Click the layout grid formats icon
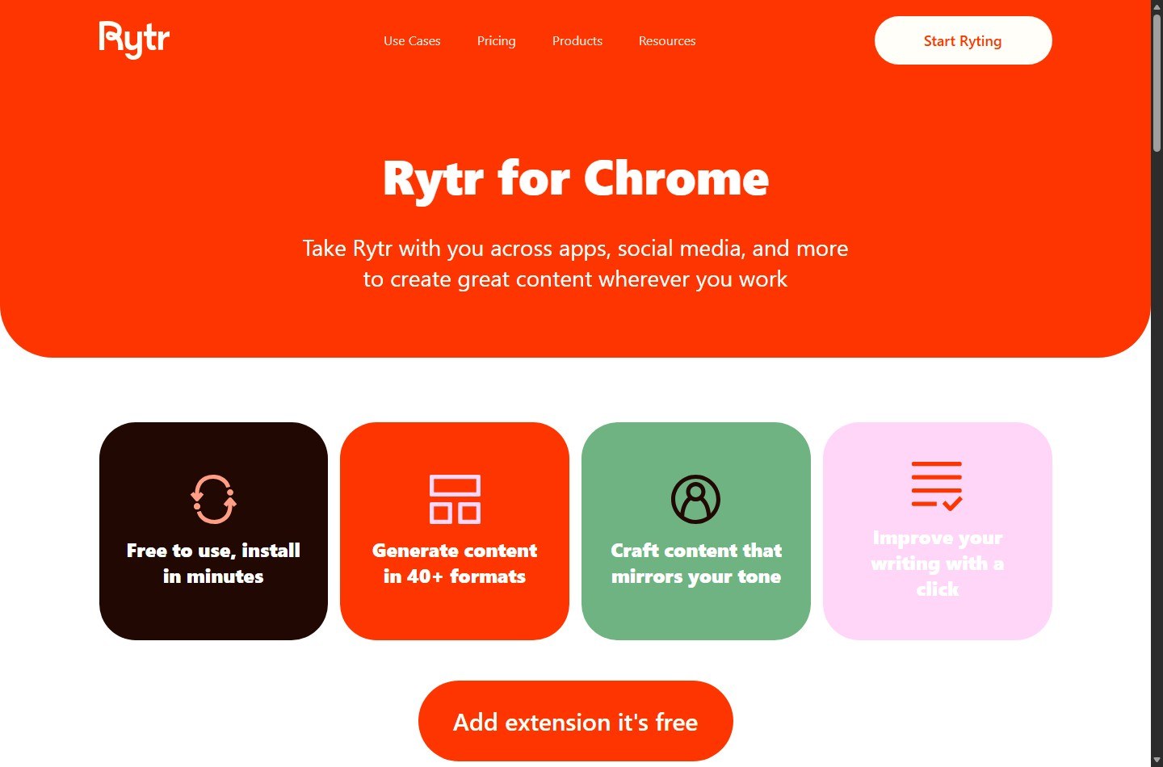 click(455, 499)
